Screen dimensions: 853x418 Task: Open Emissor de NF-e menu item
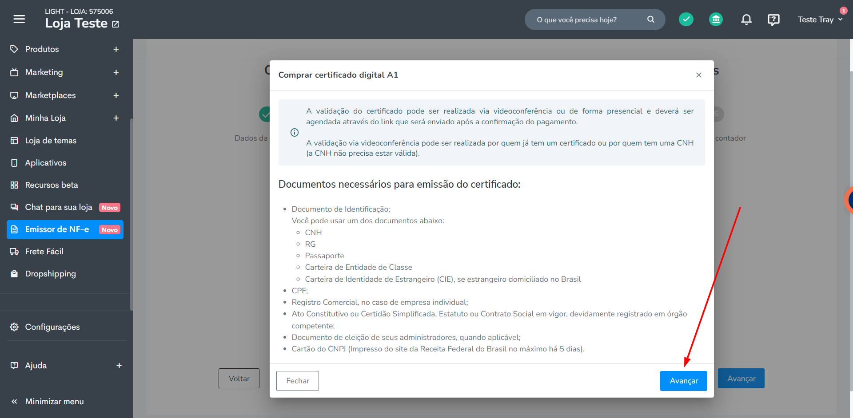65,229
